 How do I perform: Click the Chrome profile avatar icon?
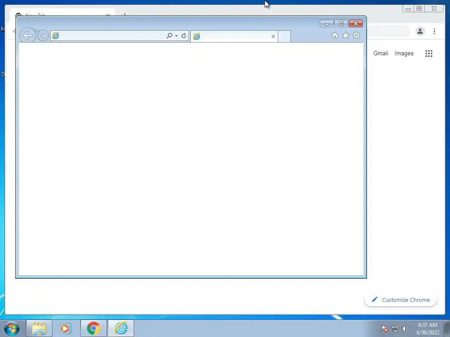[x=420, y=31]
